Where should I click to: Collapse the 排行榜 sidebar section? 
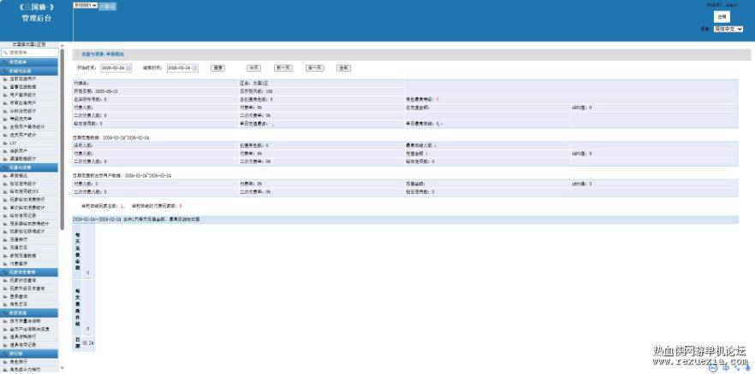click(29, 354)
